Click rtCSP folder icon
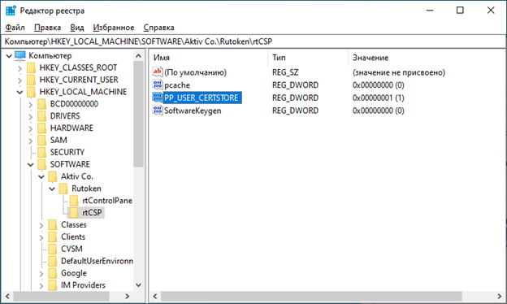This screenshot has height=304, width=507. tap(74, 213)
